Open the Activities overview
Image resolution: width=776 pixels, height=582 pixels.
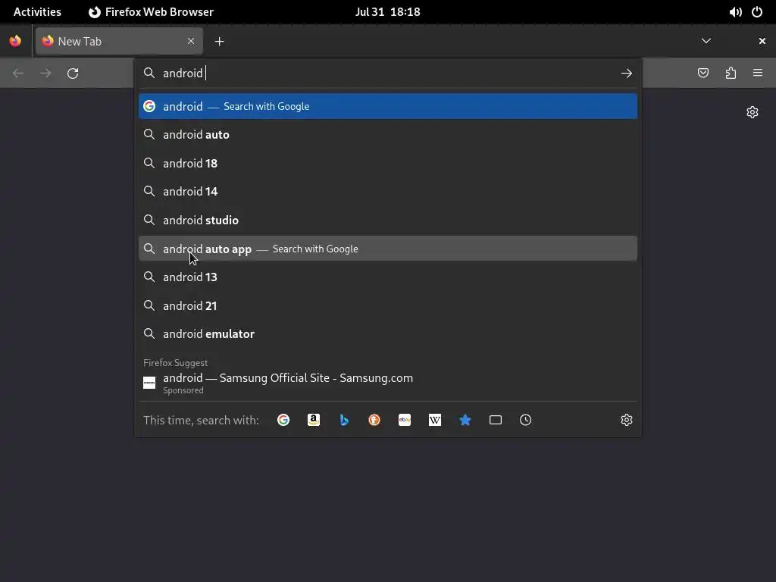pos(37,12)
